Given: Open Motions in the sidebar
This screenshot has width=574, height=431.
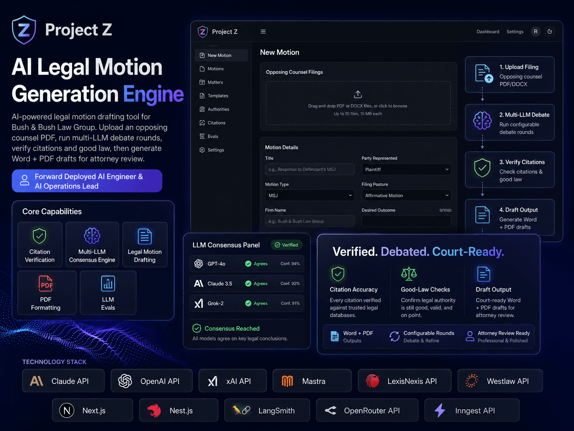Looking at the screenshot, I should click(215, 69).
